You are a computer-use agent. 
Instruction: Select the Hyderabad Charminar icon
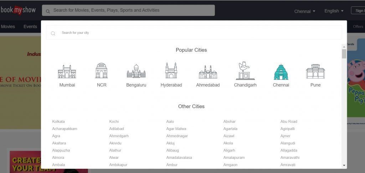tap(171, 70)
